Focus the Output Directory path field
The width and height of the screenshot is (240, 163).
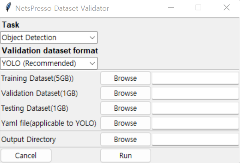tap(195, 140)
